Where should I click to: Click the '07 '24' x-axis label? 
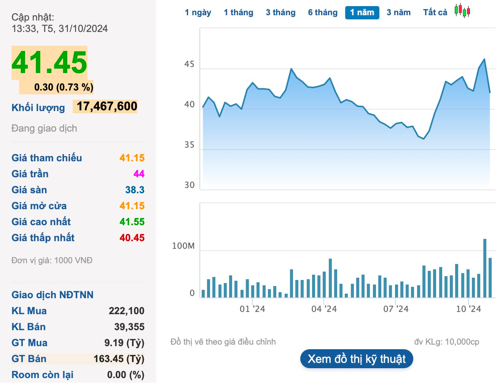pos(396,309)
